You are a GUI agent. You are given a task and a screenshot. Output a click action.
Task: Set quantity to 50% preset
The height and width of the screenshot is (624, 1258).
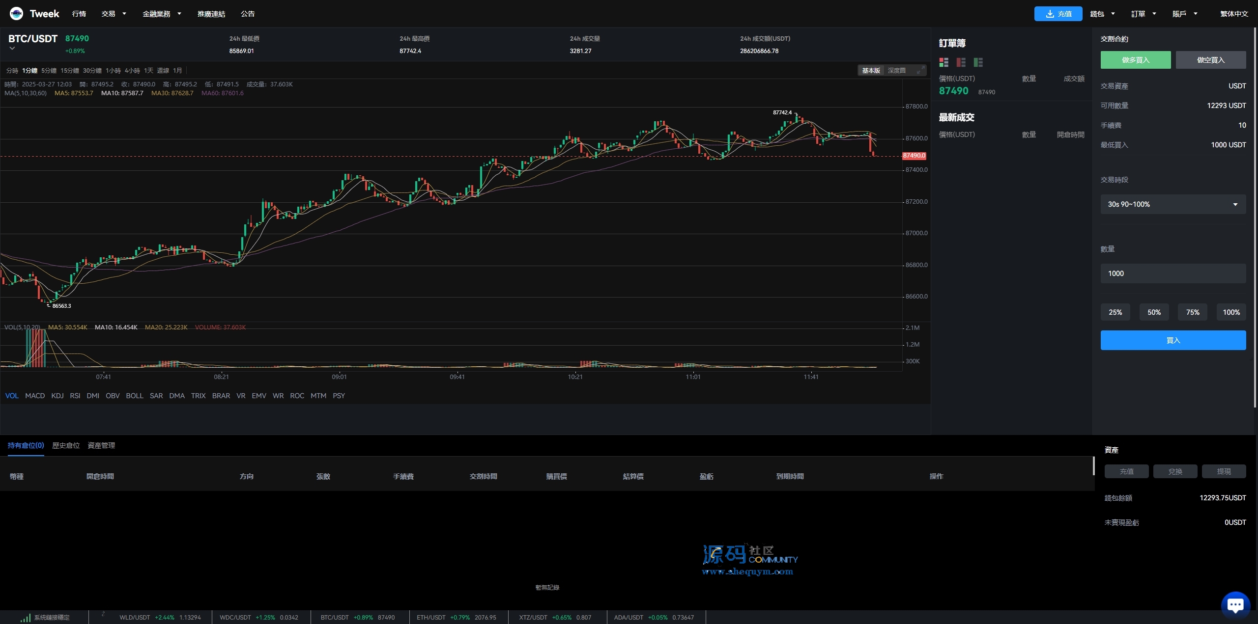[1153, 312]
